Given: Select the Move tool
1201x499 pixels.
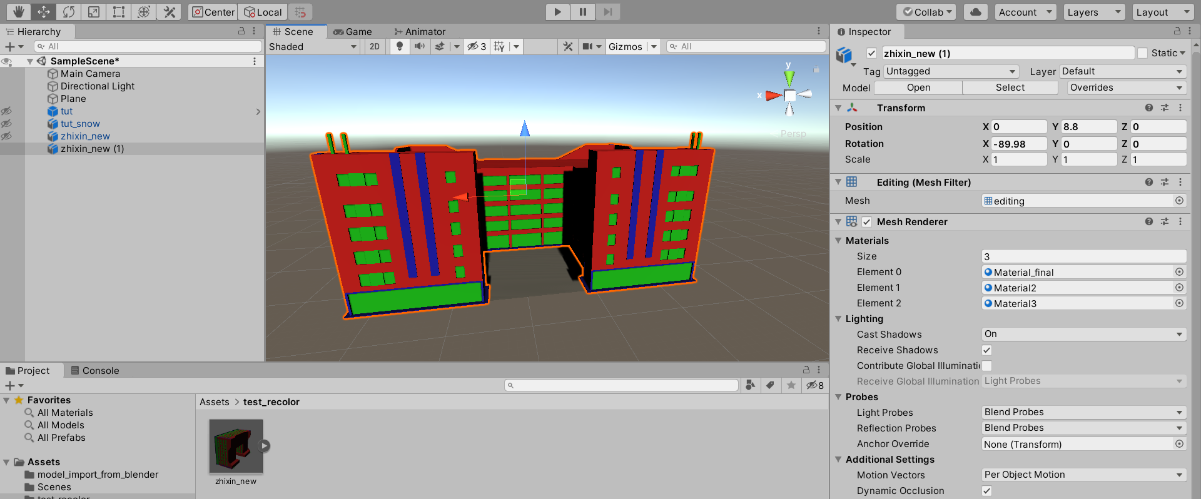Looking at the screenshot, I should 44,12.
